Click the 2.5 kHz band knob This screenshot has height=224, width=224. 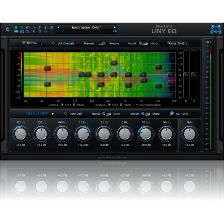(104, 134)
